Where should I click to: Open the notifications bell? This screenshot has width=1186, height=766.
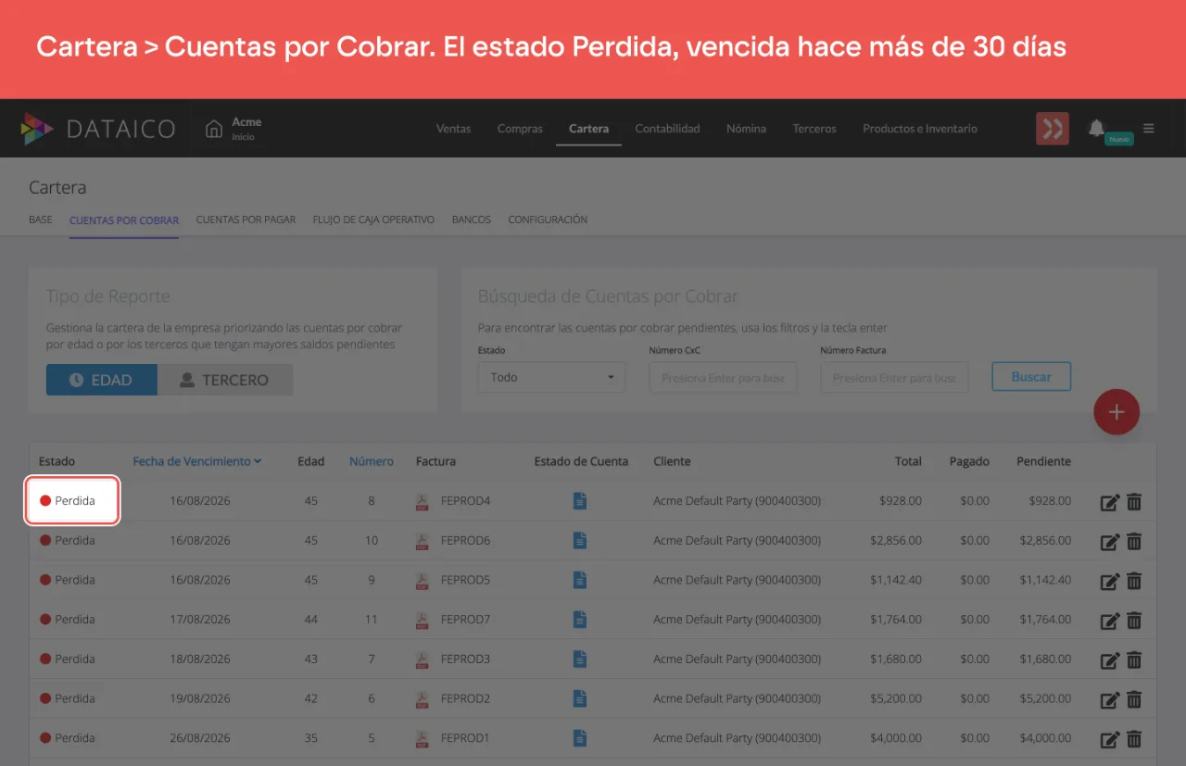pyautogui.click(x=1097, y=128)
